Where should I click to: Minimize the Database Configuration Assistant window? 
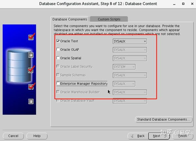[174, 4]
